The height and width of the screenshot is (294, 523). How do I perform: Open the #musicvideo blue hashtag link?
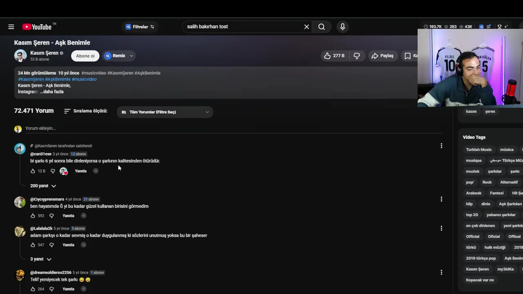pyautogui.click(x=84, y=79)
